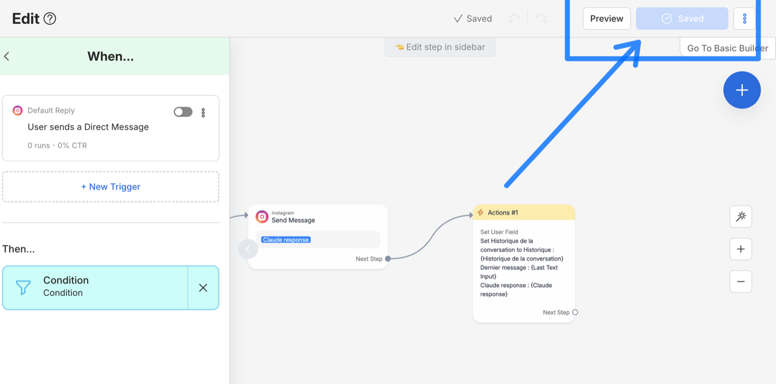This screenshot has height=384, width=776.
Task: Click the Condition funnel icon
Action: [x=23, y=287]
